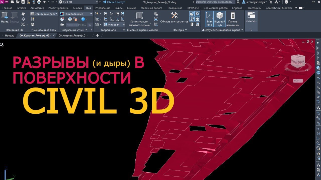Switch to the Главная ribbon tab

(7, 8)
